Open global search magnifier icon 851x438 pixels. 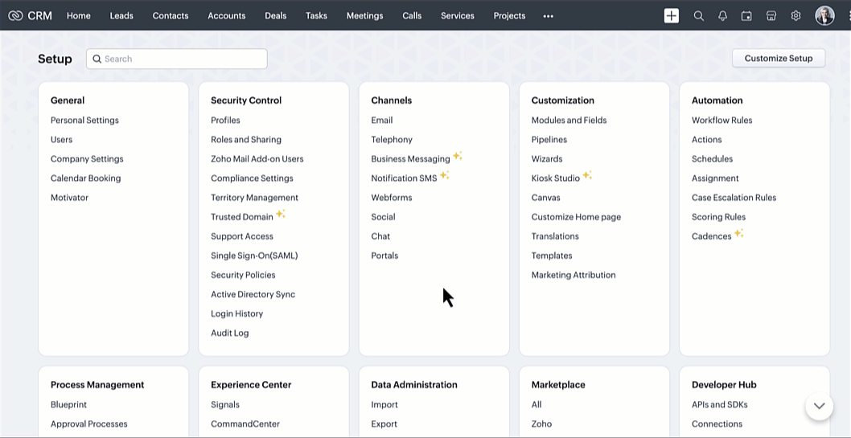pyautogui.click(x=698, y=15)
